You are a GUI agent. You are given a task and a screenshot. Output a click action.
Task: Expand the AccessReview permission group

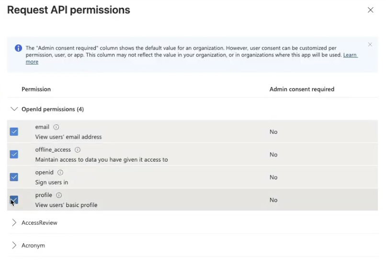coord(14,223)
